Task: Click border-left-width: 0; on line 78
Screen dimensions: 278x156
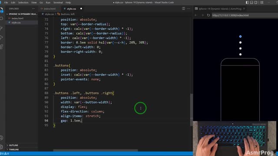Action: (81, 47)
